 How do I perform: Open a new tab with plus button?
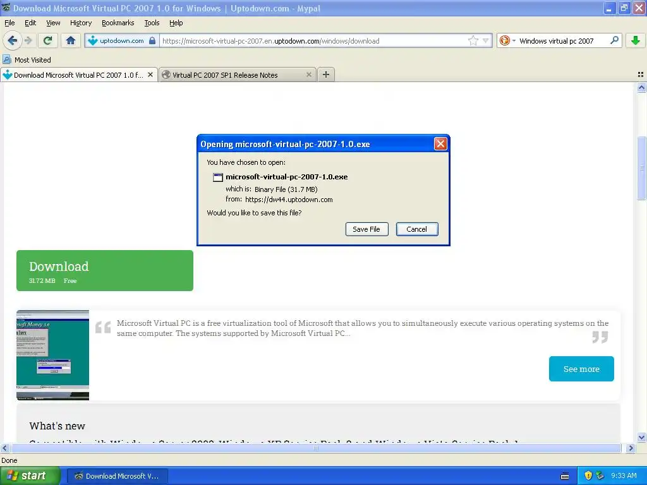(325, 75)
